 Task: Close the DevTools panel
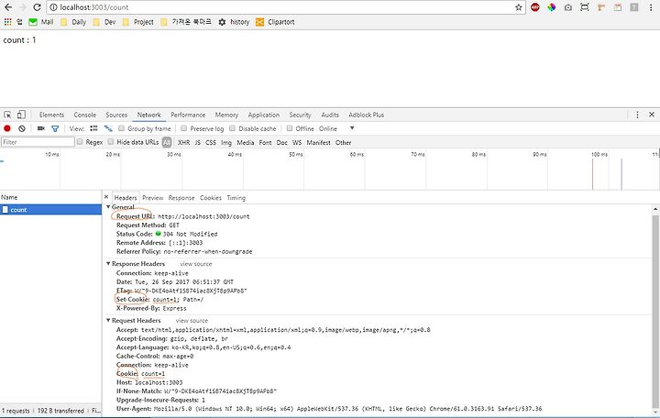(652, 115)
